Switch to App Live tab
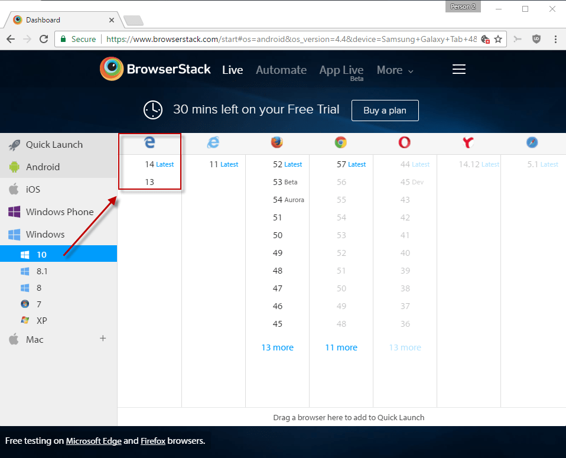The width and height of the screenshot is (566, 458). coord(341,70)
